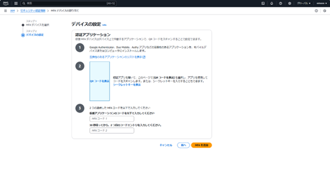
Task: Click the orange MFA を追加 button
Action: (x=201, y=145)
